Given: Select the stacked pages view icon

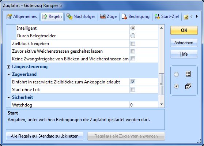Looking at the screenshot, I should pyautogui.click(x=188, y=86).
